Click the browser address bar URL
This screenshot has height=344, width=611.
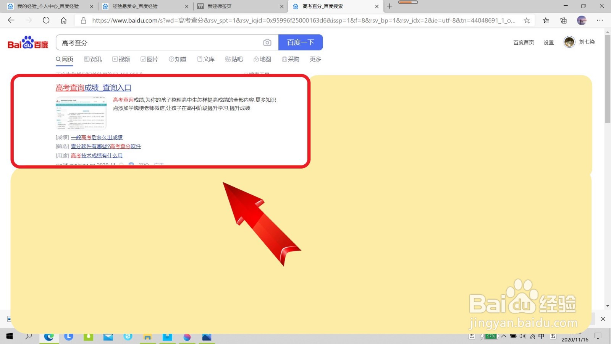click(x=304, y=21)
